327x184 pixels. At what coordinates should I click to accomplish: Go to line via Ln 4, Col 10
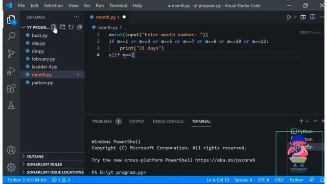(218, 180)
